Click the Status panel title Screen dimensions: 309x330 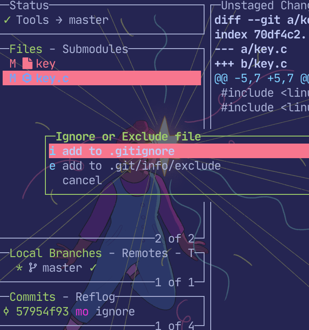point(29,5)
